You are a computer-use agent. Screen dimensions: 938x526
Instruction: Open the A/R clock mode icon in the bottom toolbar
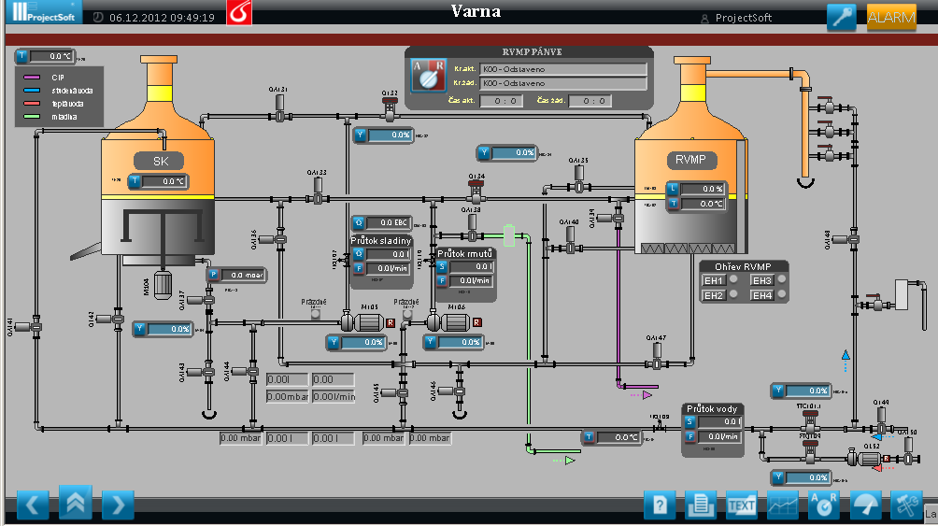(x=824, y=505)
